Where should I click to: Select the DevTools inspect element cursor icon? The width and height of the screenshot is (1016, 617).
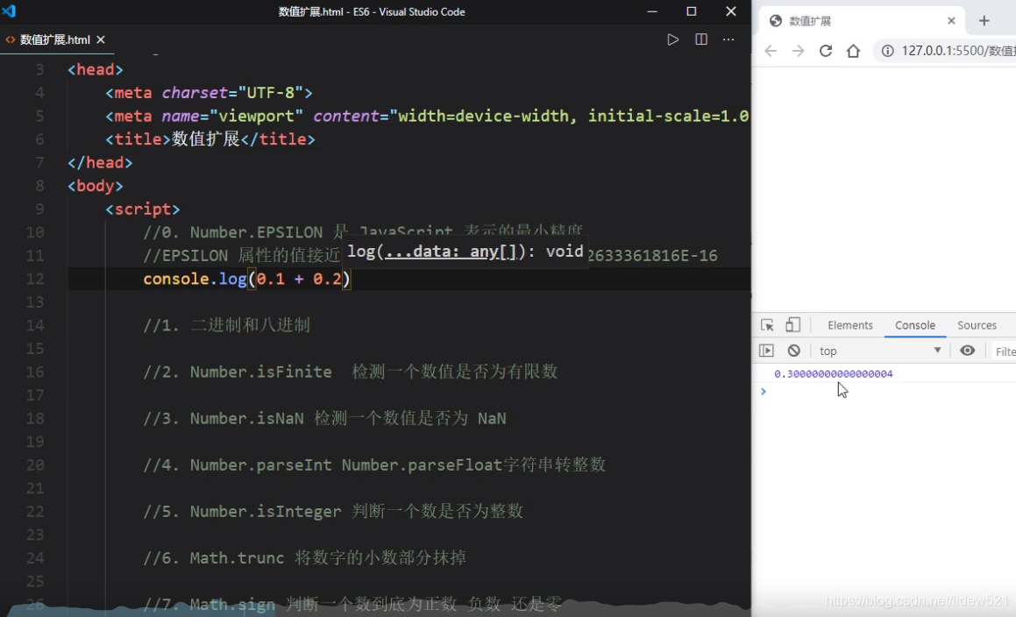[x=767, y=324]
